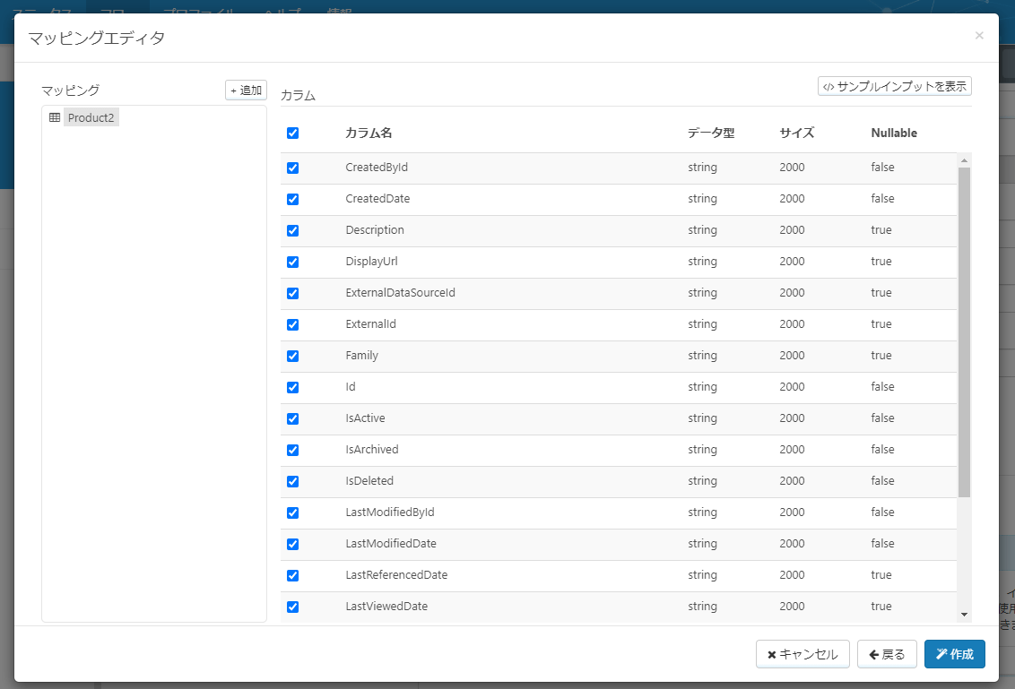1015x689 pixels.
Task: Click the 2000 size in LastViewedDate row
Action: (793, 607)
